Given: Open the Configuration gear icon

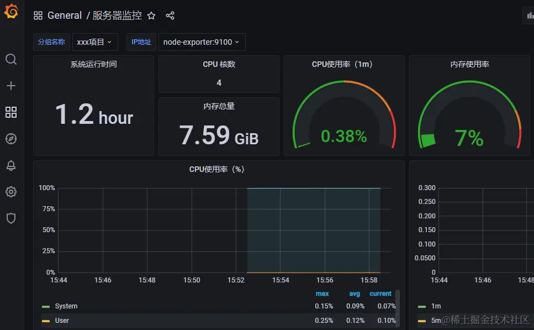Looking at the screenshot, I should [11, 192].
